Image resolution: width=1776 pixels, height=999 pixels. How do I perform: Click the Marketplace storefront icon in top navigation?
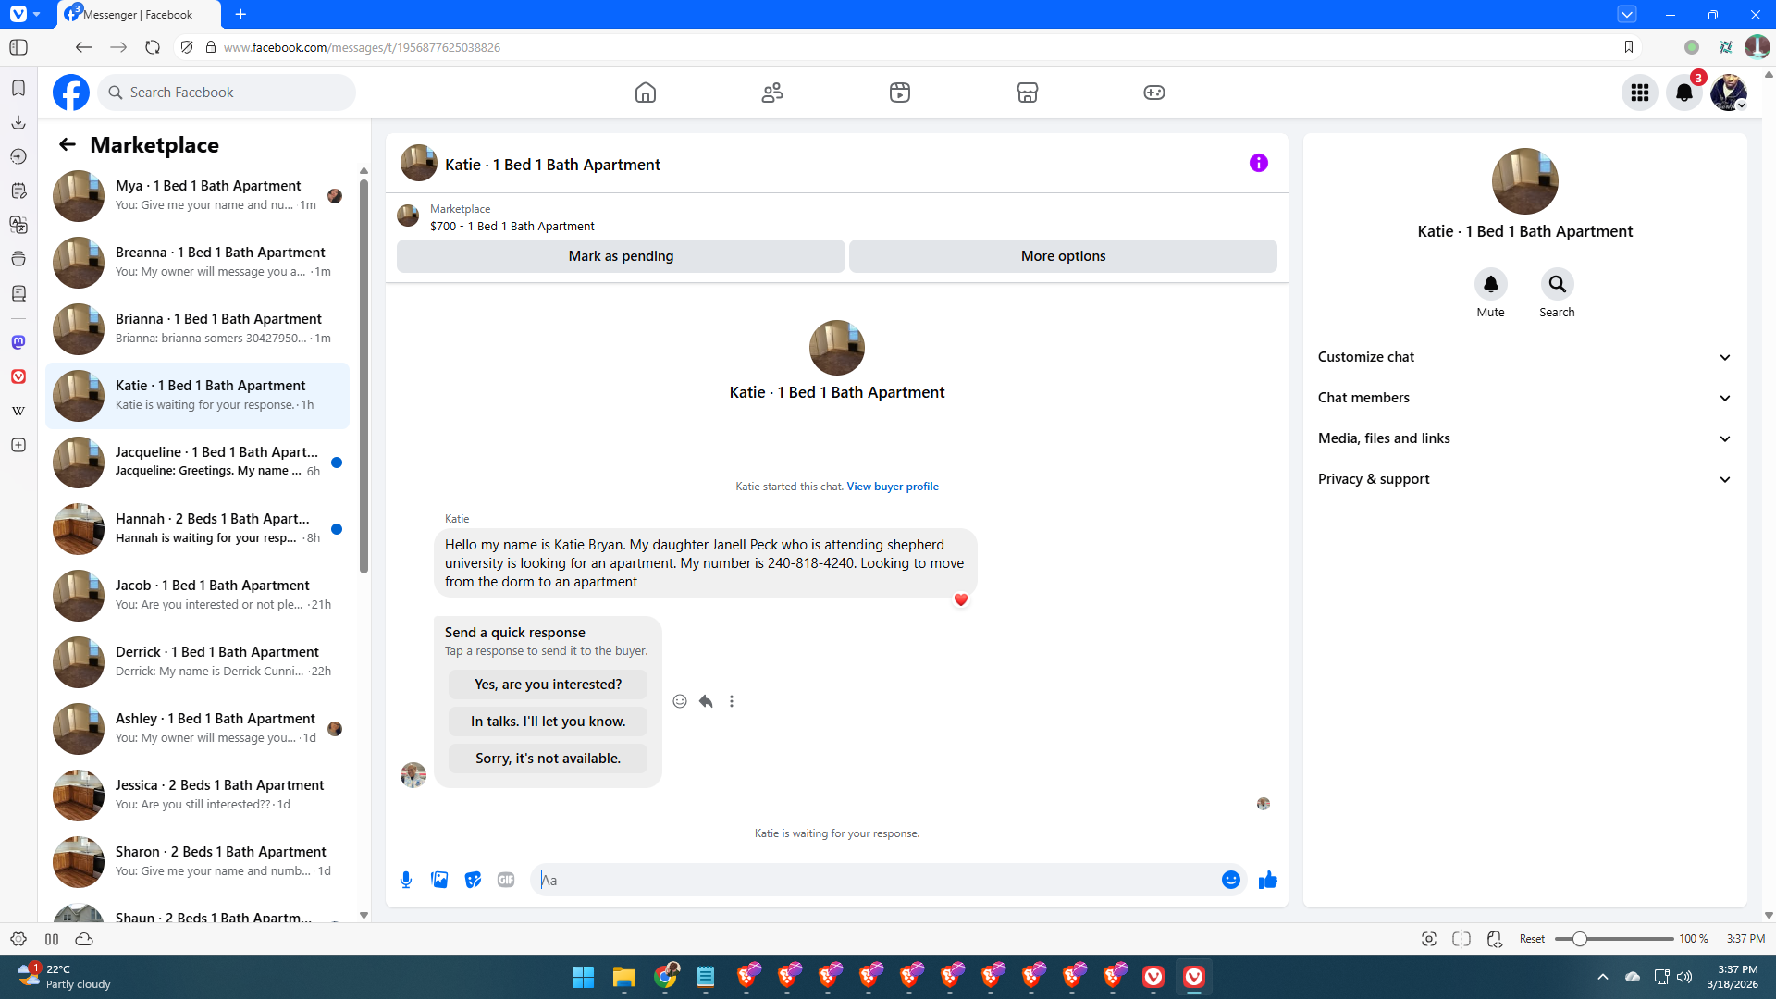coord(1027,92)
